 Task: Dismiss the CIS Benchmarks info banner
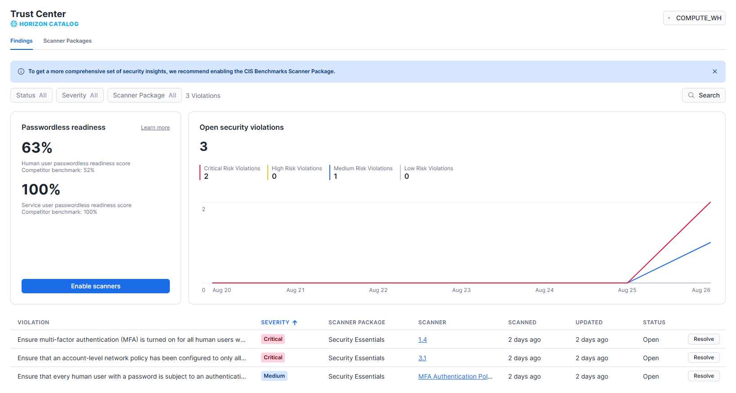tap(714, 71)
